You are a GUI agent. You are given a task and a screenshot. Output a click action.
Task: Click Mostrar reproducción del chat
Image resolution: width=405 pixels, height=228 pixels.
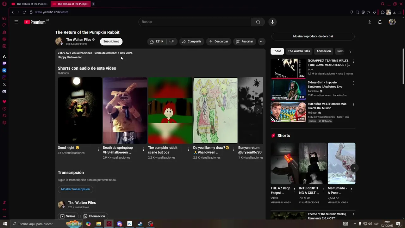point(313,36)
